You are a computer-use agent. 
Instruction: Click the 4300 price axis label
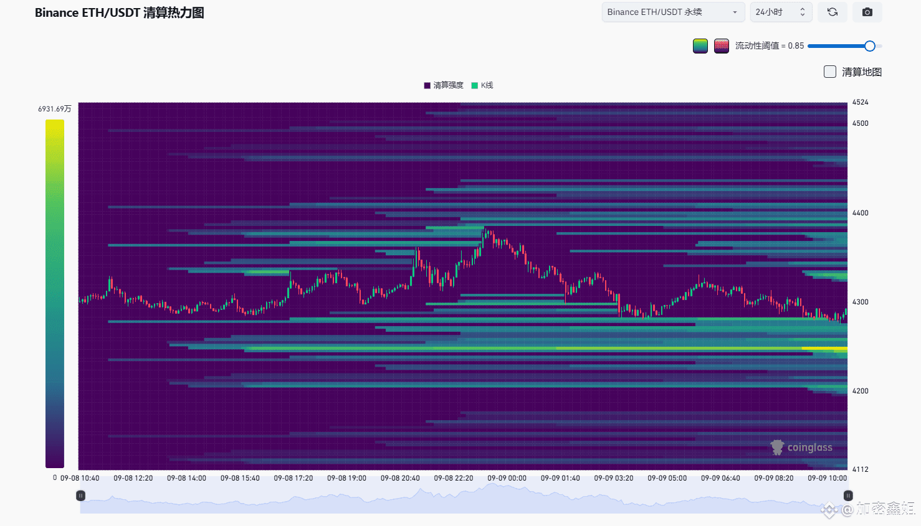click(x=861, y=302)
